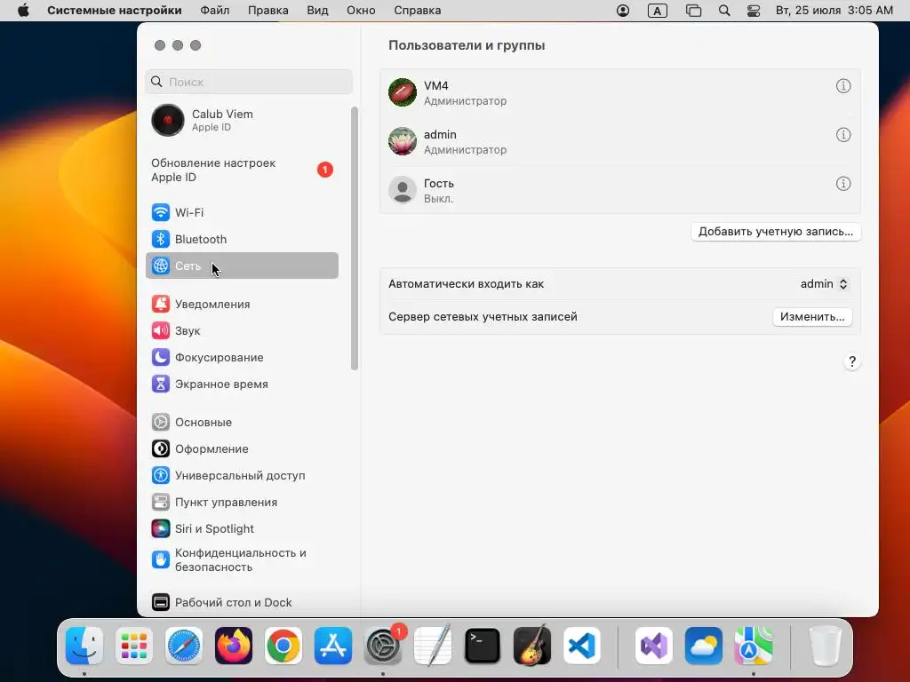The width and height of the screenshot is (910, 682).
Task: Open Finder from the Dock
Action: 84,646
